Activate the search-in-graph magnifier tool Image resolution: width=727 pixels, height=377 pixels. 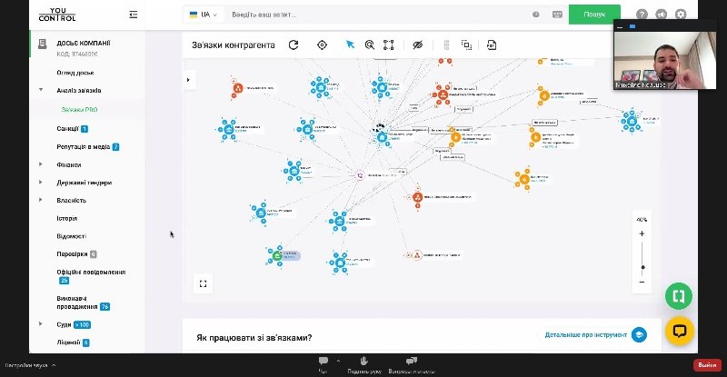point(370,45)
